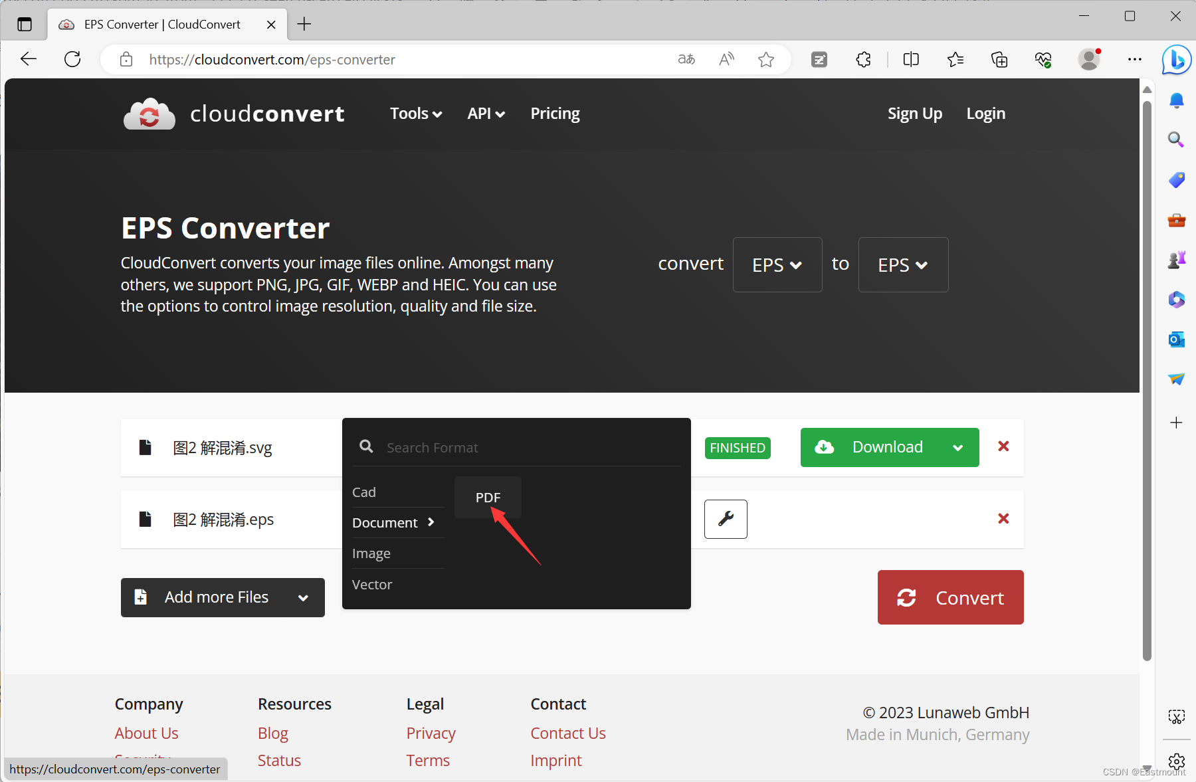Image resolution: width=1196 pixels, height=782 pixels.
Task: Add page to favorites star icon
Action: coord(766,60)
